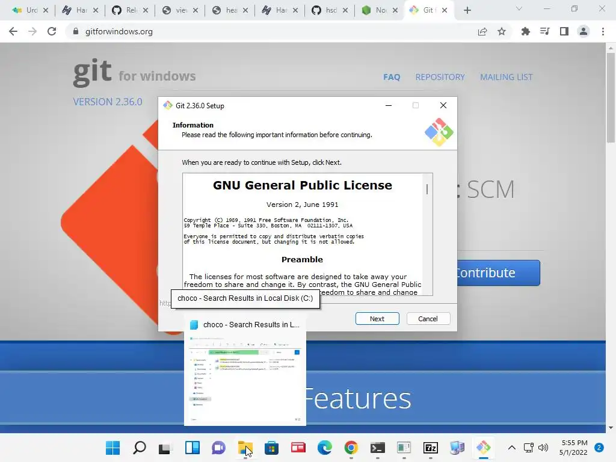Open clock showing 5:55 PM
The image size is (616, 462).
pos(573,448)
